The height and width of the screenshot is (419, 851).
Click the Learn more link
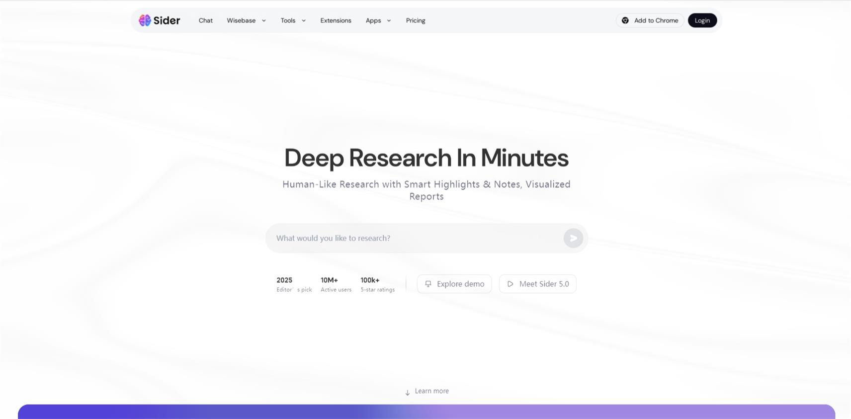click(x=431, y=391)
